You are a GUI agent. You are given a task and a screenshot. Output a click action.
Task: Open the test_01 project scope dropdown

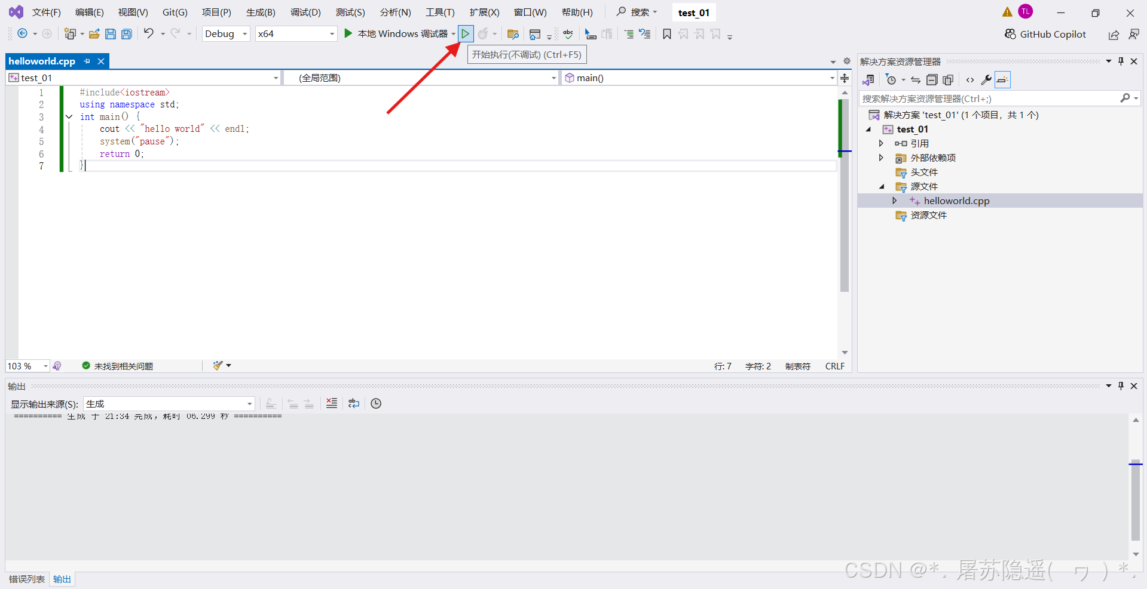[143, 78]
